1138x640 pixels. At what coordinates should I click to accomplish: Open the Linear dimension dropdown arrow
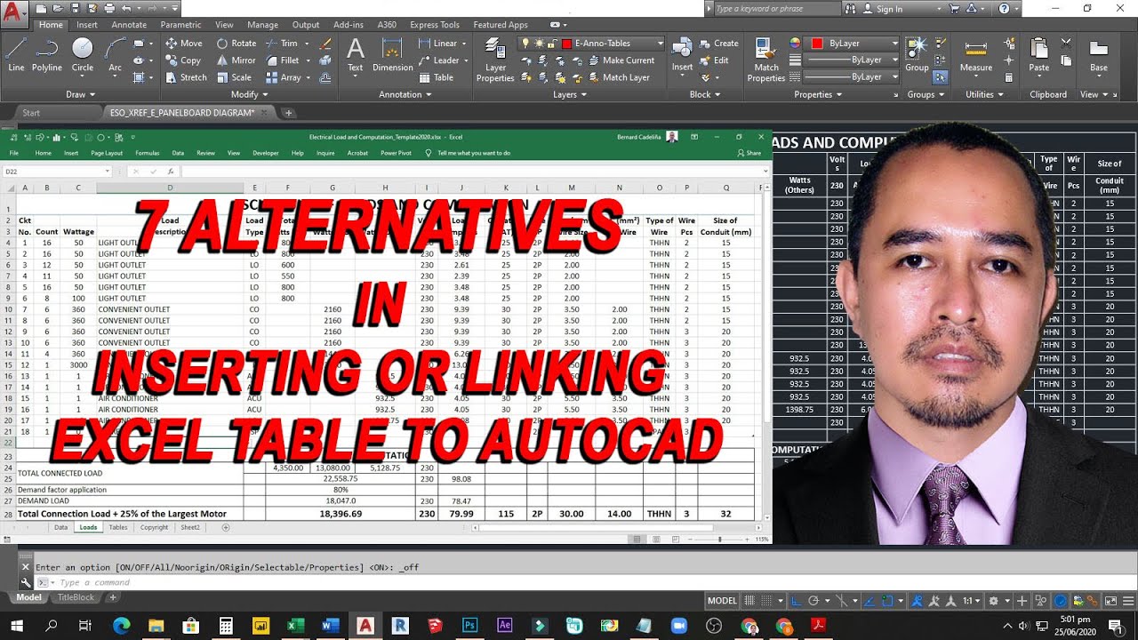pyautogui.click(x=464, y=43)
